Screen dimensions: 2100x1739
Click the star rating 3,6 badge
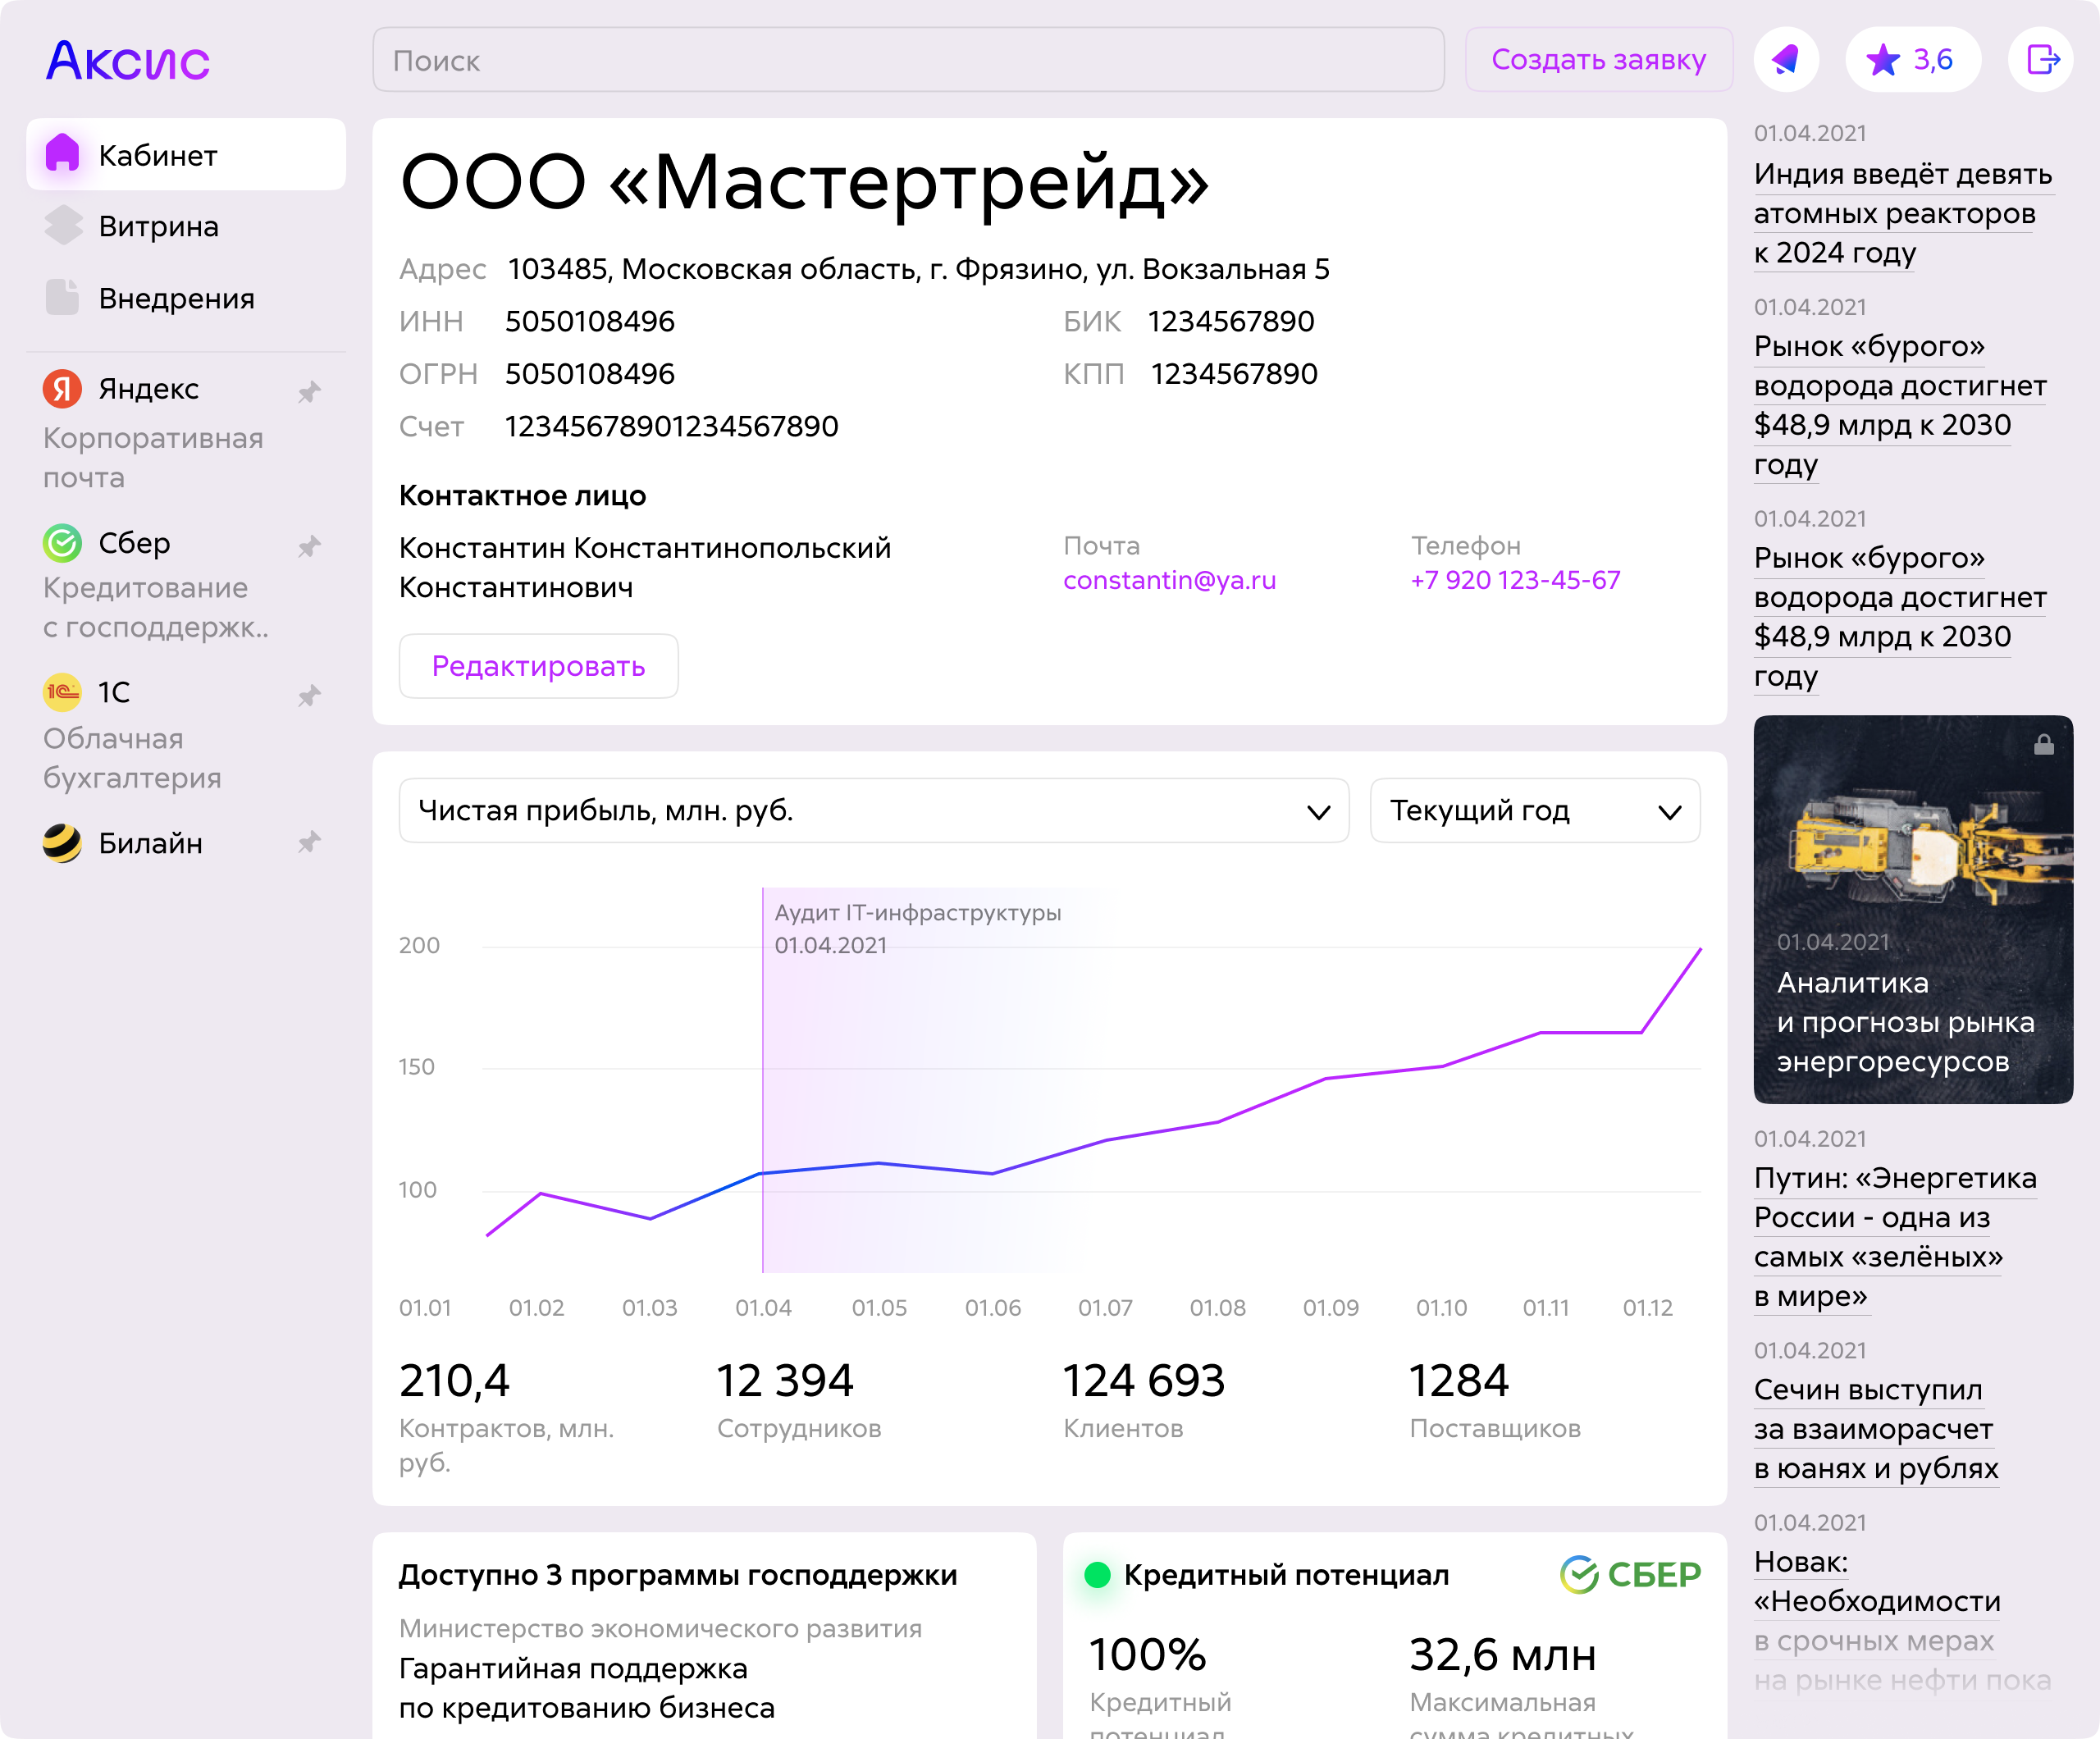(1911, 60)
